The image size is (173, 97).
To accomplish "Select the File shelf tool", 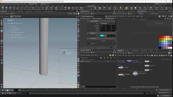I will (x=69, y=8).
